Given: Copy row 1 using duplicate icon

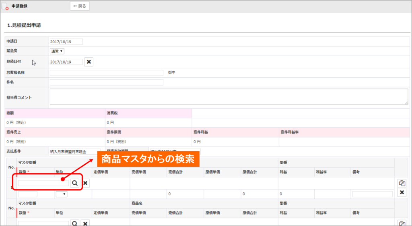Looking at the screenshot, I should click(x=402, y=183).
